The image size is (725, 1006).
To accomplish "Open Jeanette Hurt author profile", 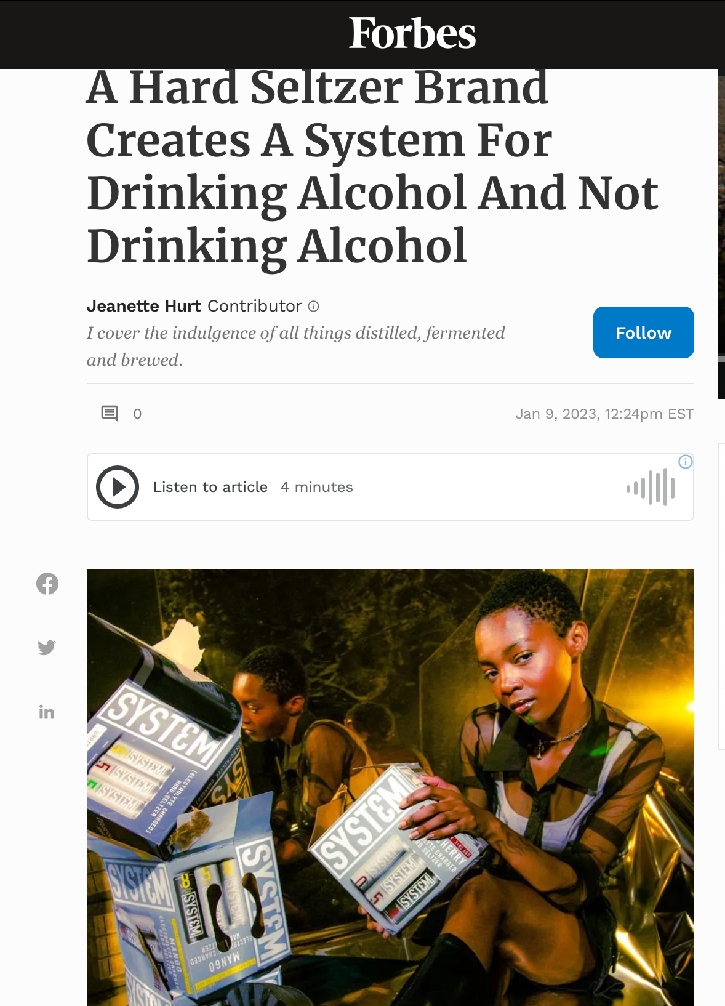I will click(x=144, y=306).
